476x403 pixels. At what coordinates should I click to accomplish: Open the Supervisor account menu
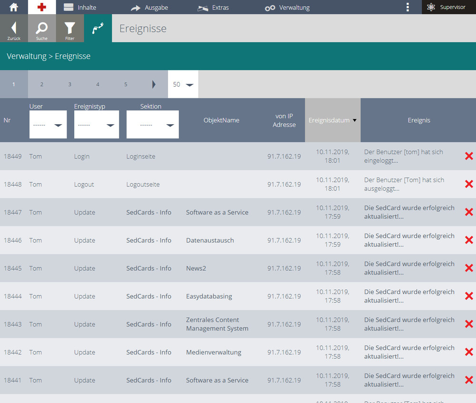tap(449, 7)
